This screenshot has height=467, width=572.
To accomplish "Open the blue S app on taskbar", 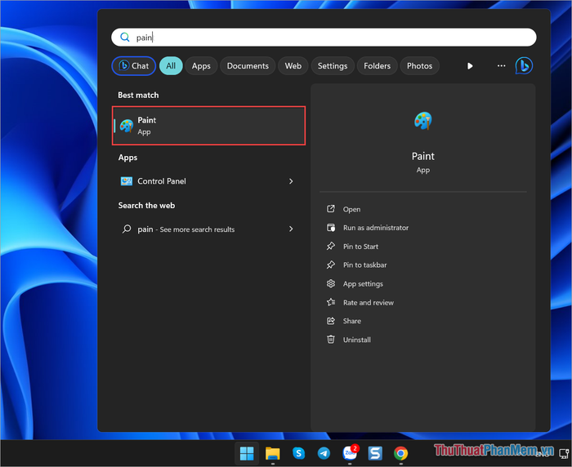I will pos(375,453).
